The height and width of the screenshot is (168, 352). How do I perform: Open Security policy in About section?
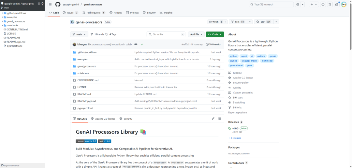(x=241, y=83)
